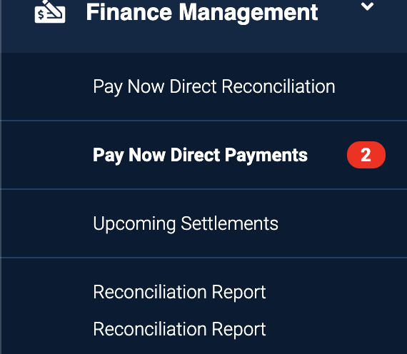Click the dollar sign on the cheque icon
The width and height of the screenshot is (407, 354).
tap(41, 15)
